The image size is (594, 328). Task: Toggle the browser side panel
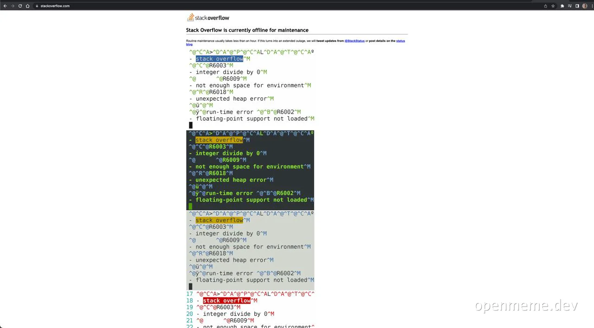(x=577, y=6)
